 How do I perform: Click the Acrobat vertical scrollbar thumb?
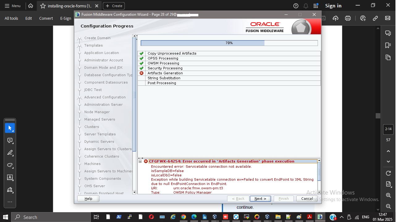point(378,116)
